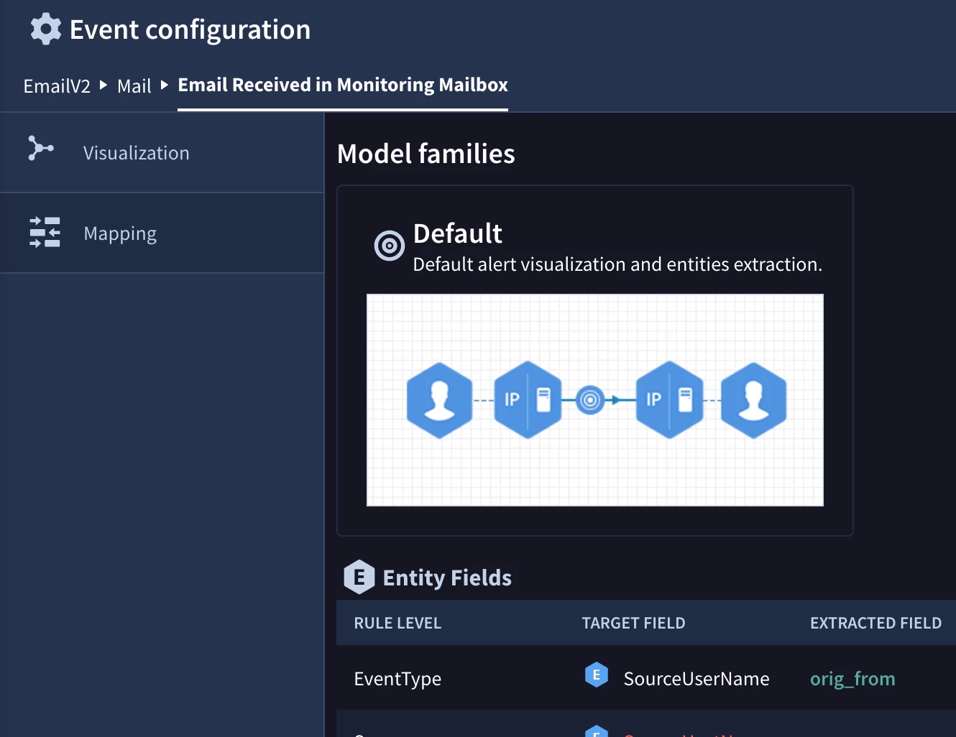Click the central alert target node

point(590,400)
